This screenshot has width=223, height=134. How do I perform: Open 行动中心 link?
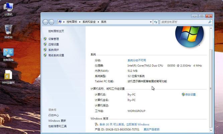(x=53, y=115)
